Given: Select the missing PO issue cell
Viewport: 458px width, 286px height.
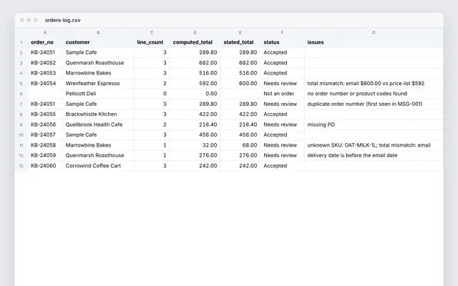Looking at the screenshot, I should pos(374,124).
